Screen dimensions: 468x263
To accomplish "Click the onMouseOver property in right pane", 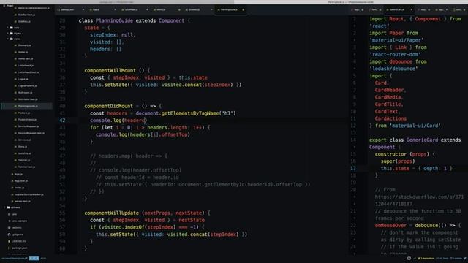I will 390,226.
